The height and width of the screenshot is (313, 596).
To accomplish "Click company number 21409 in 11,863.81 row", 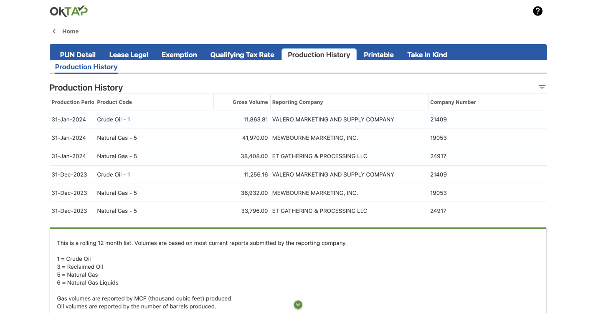I will [439, 119].
